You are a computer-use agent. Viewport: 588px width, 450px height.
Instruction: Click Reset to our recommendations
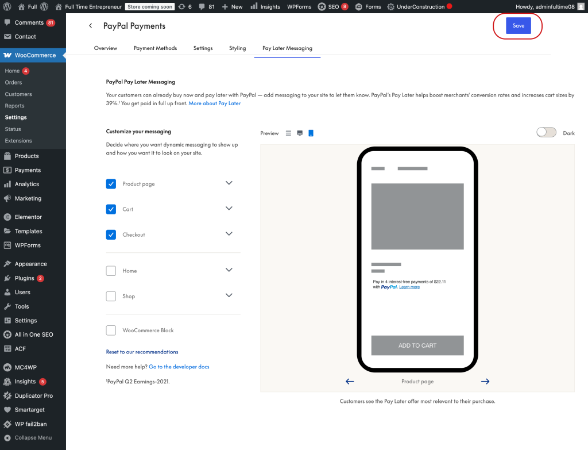click(x=142, y=352)
